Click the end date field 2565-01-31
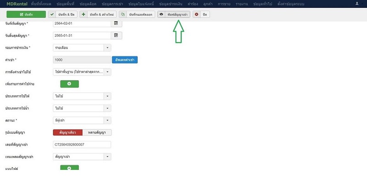The height and width of the screenshot is (179, 367). coord(82,36)
